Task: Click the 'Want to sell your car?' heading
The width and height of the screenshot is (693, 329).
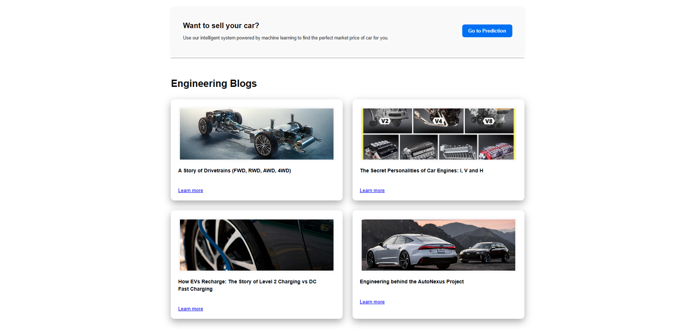Action: click(x=221, y=26)
